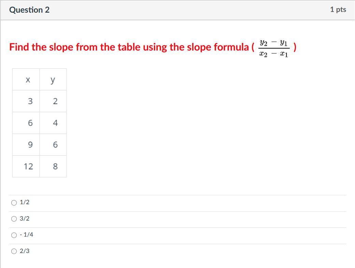The height and width of the screenshot is (268, 355).
Task: Click the table cell containing 12
Action: tap(28, 166)
